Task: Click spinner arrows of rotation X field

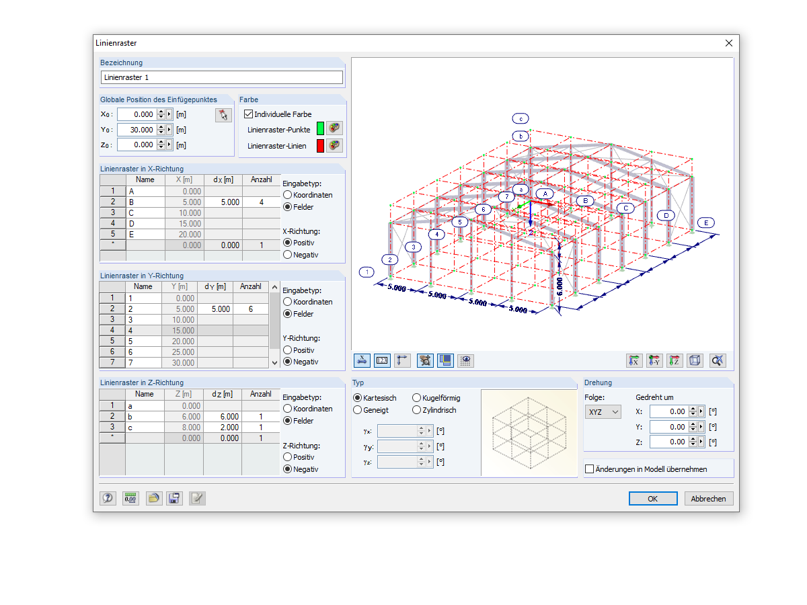Action: pyautogui.click(x=693, y=411)
